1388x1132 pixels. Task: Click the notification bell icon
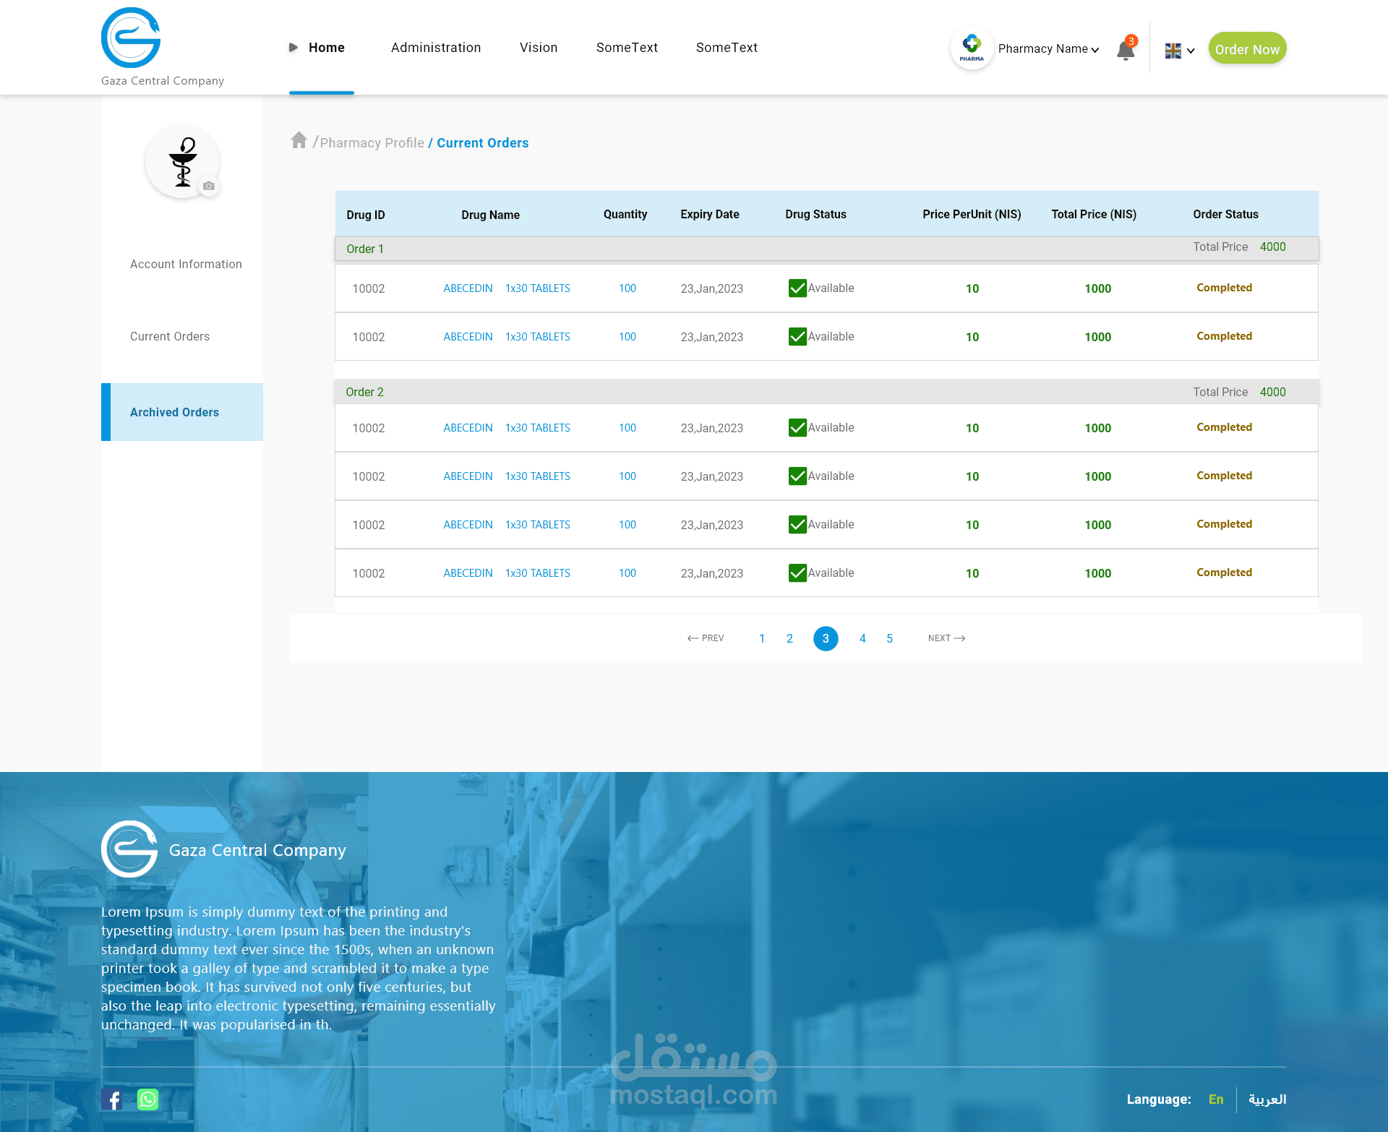1125,50
